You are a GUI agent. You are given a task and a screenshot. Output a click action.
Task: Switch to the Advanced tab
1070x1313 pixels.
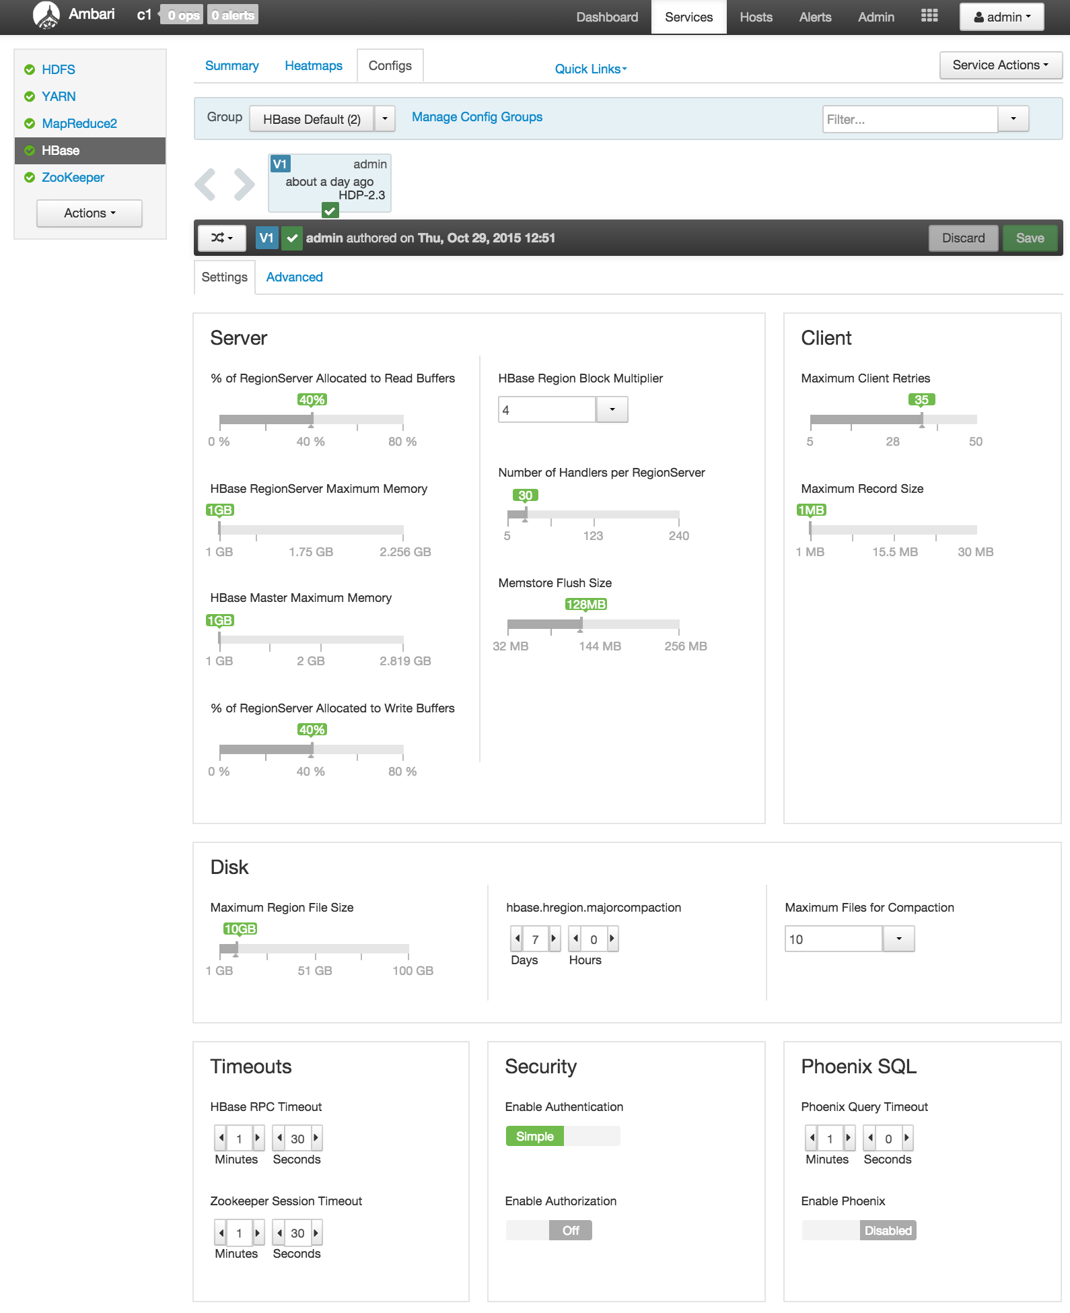294,277
